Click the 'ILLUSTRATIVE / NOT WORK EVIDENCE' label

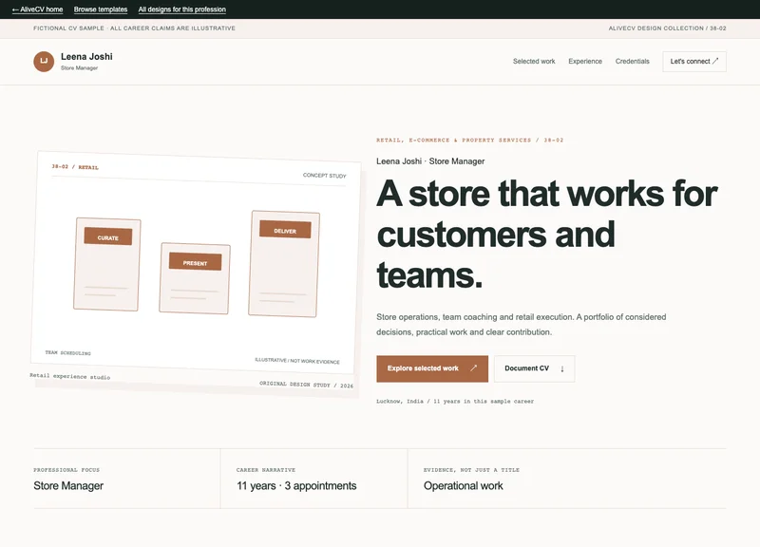tap(297, 361)
